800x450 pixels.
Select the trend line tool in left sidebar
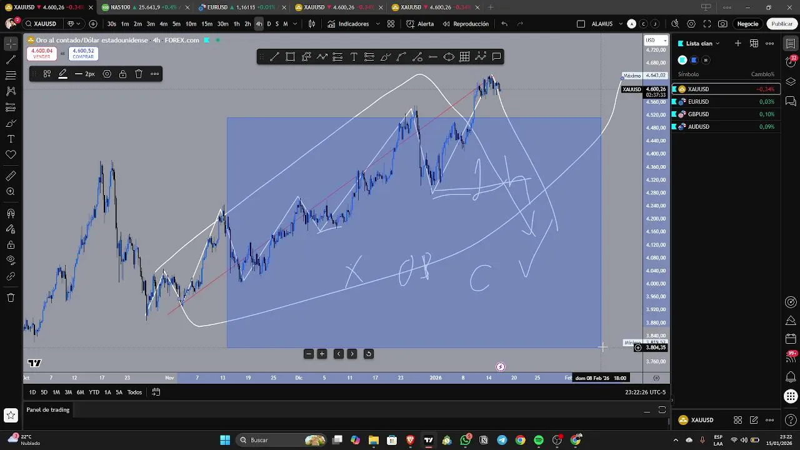[11, 60]
